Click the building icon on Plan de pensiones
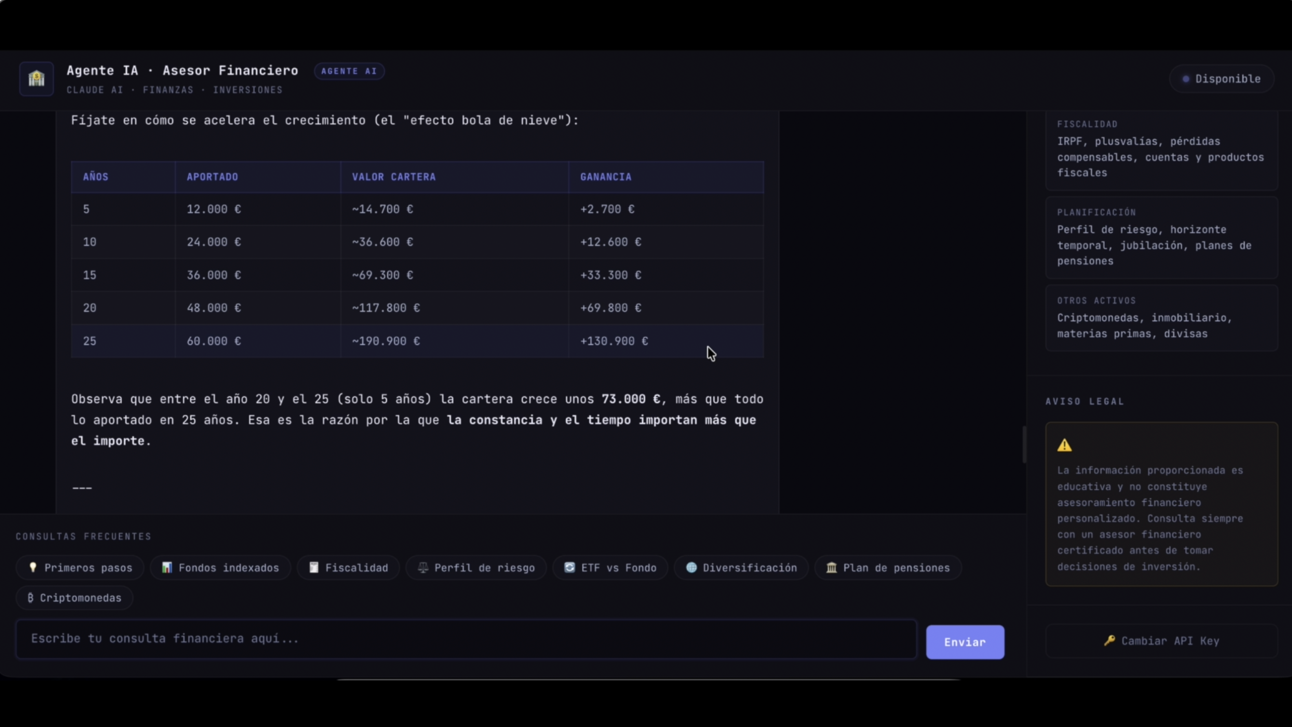This screenshot has height=727, width=1292. click(832, 567)
